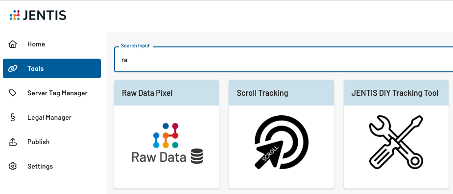Open the Raw Data Pixel card header

(x=167, y=93)
